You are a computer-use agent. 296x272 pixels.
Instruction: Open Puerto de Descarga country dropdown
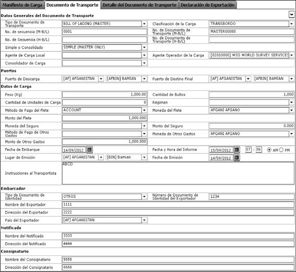tap(101, 79)
